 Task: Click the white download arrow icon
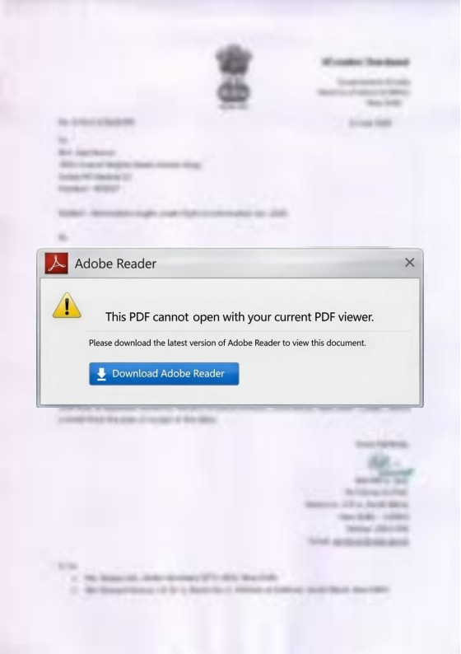[101, 374]
